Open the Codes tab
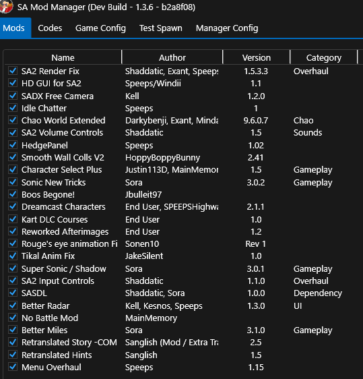363x379 pixels. tap(50, 28)
